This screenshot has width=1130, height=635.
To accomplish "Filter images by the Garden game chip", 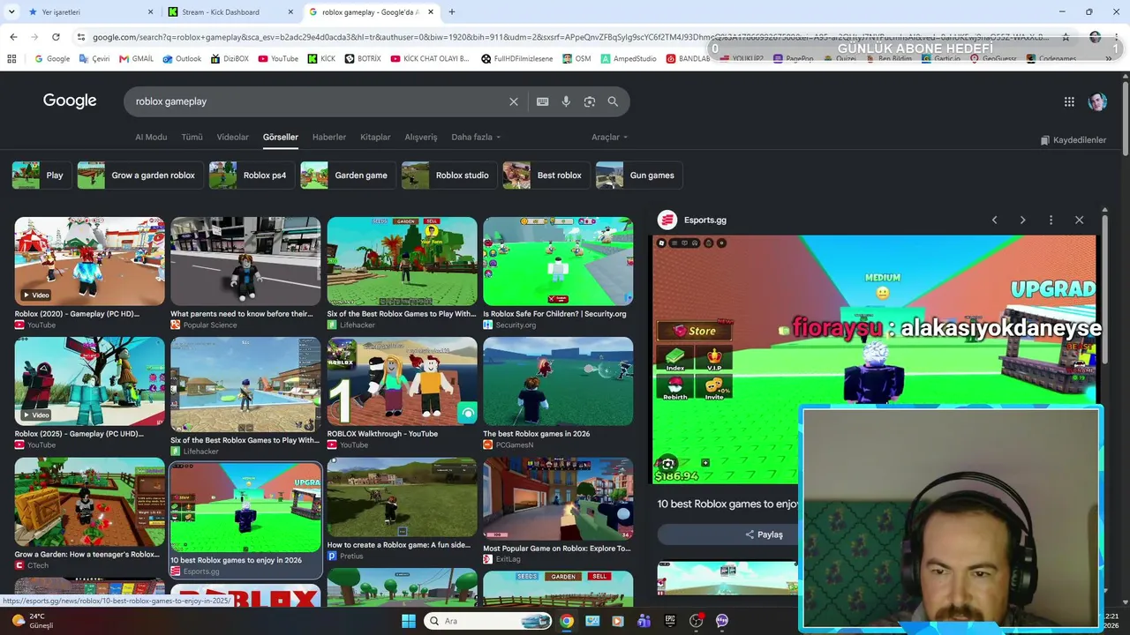I will click(x=348, y=176).
